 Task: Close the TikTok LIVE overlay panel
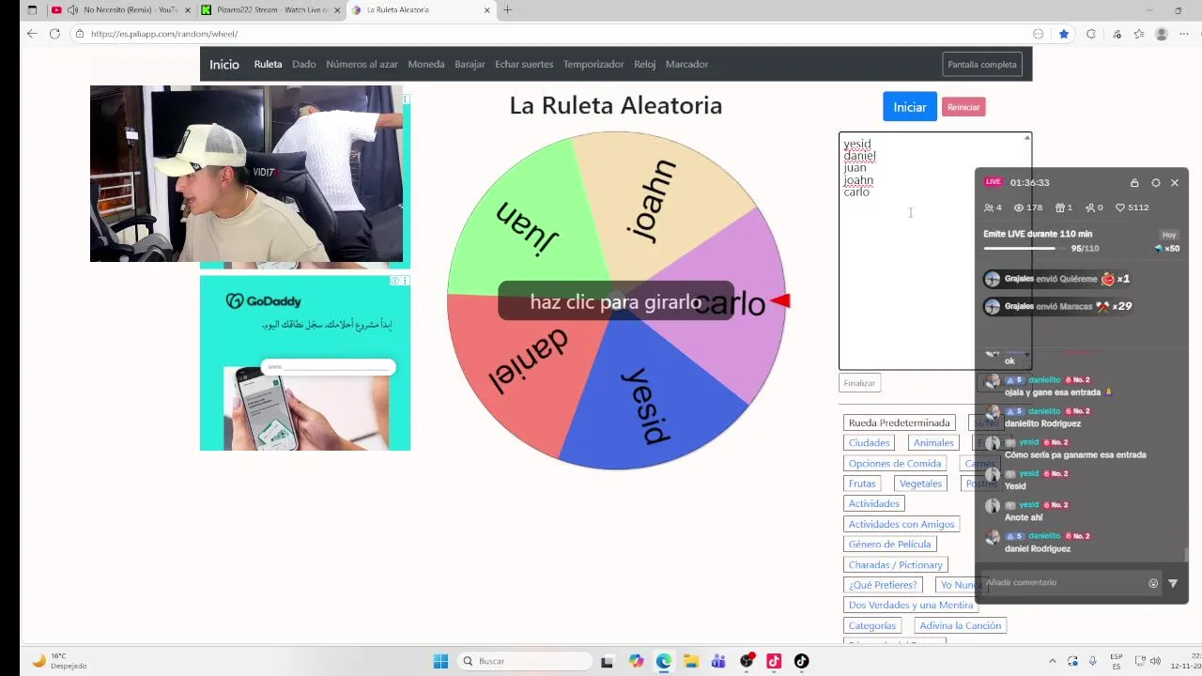[1175, 183]
